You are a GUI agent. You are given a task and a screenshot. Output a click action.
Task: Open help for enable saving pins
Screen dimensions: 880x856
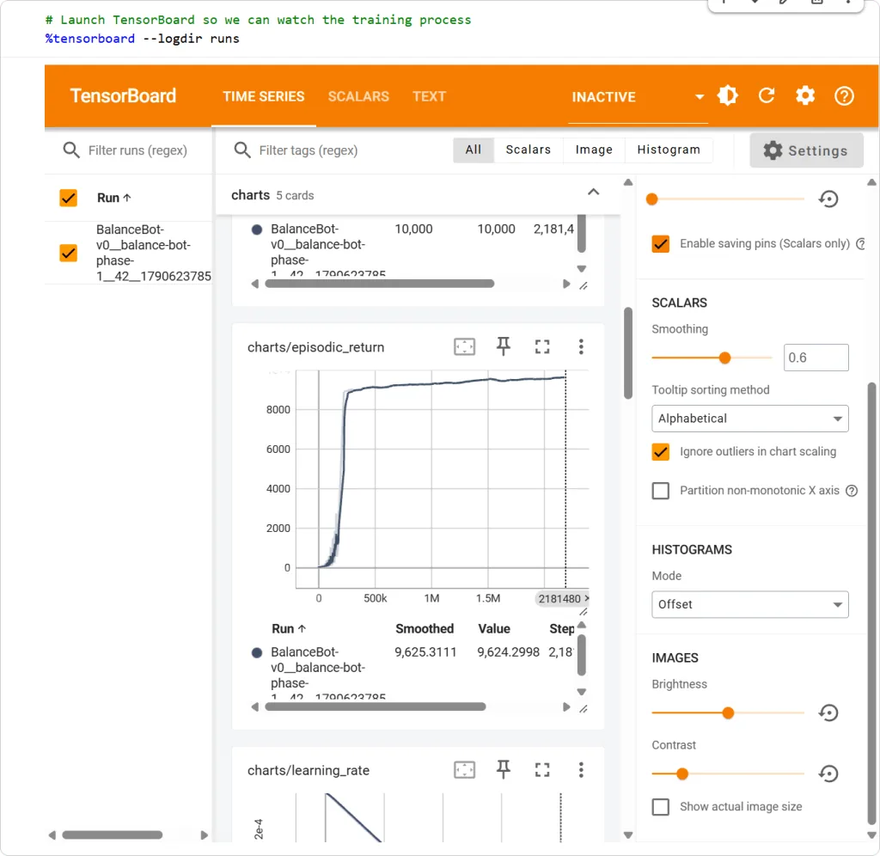click(860, 243)
